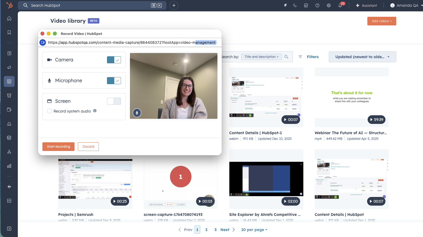This screenshot has height=237, width=423.
Task: Open the Reporting bar-chart icon in sidebar
Action: coord(9,166)
